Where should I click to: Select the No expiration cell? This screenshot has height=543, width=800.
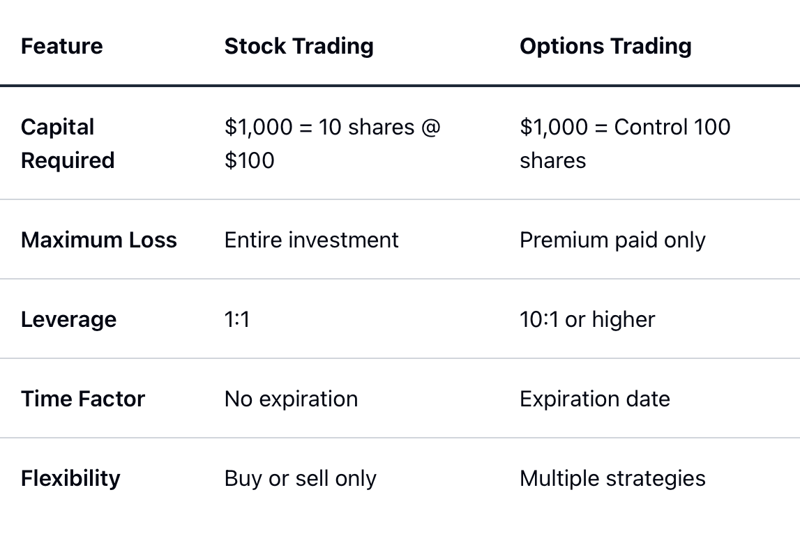point(292,399)
